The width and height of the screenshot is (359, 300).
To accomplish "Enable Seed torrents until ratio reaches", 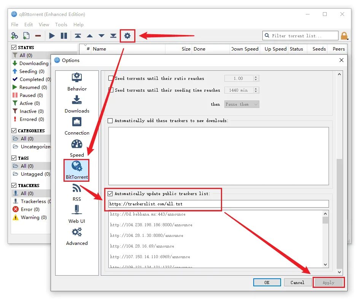I will tap(111, 78).
